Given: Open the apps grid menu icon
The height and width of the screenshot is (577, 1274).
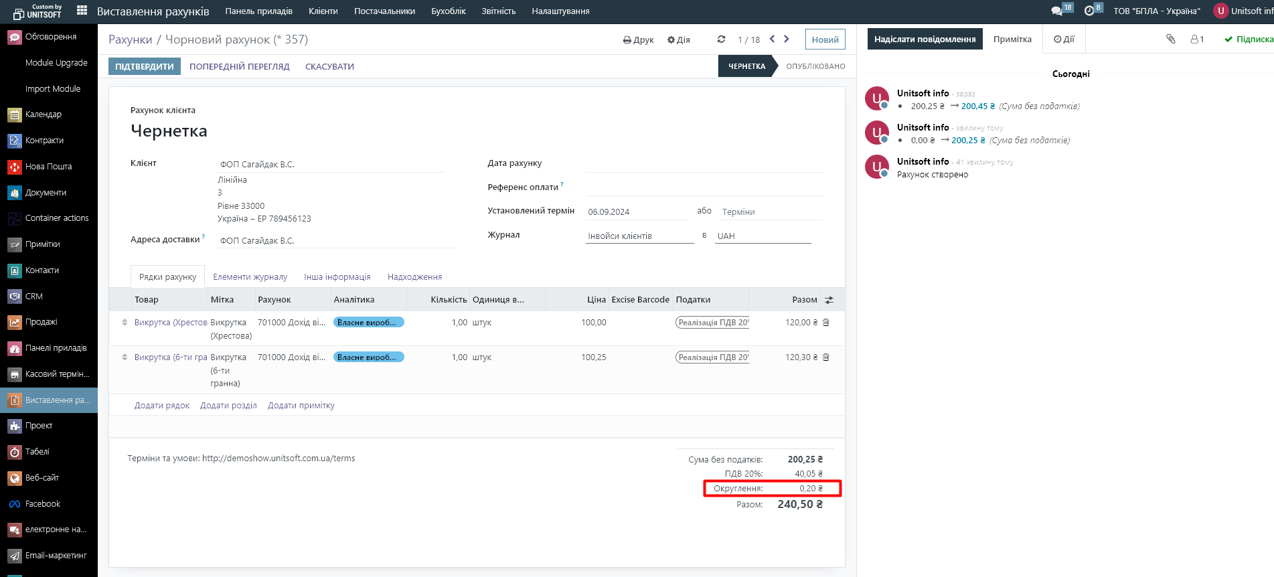Looking at the screenshot, I should [x=82, y=11].
